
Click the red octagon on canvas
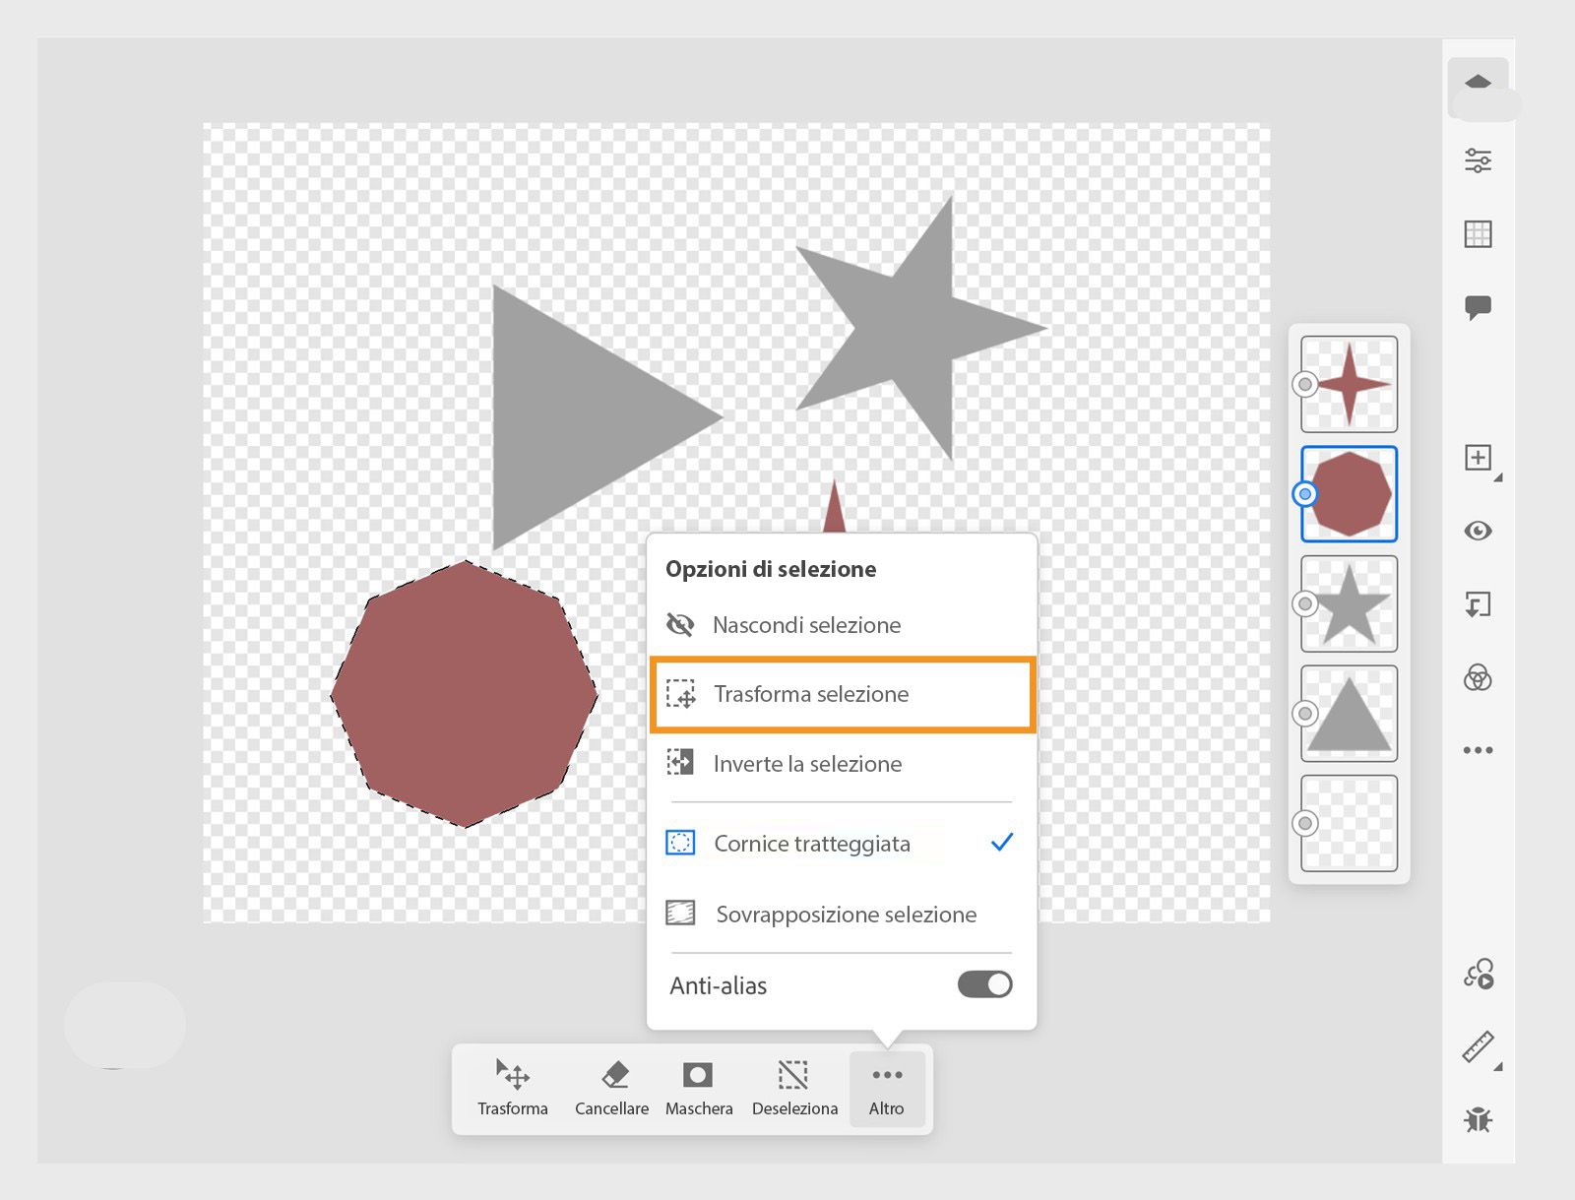tap(465, 694)
